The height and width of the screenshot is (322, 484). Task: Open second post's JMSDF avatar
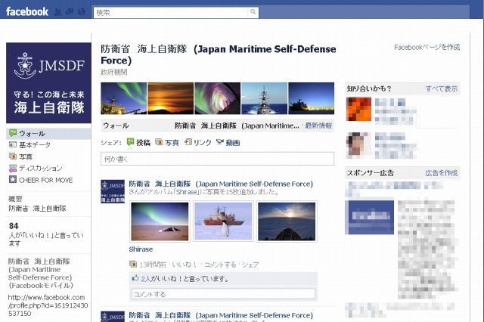click(x=113, y=317)
